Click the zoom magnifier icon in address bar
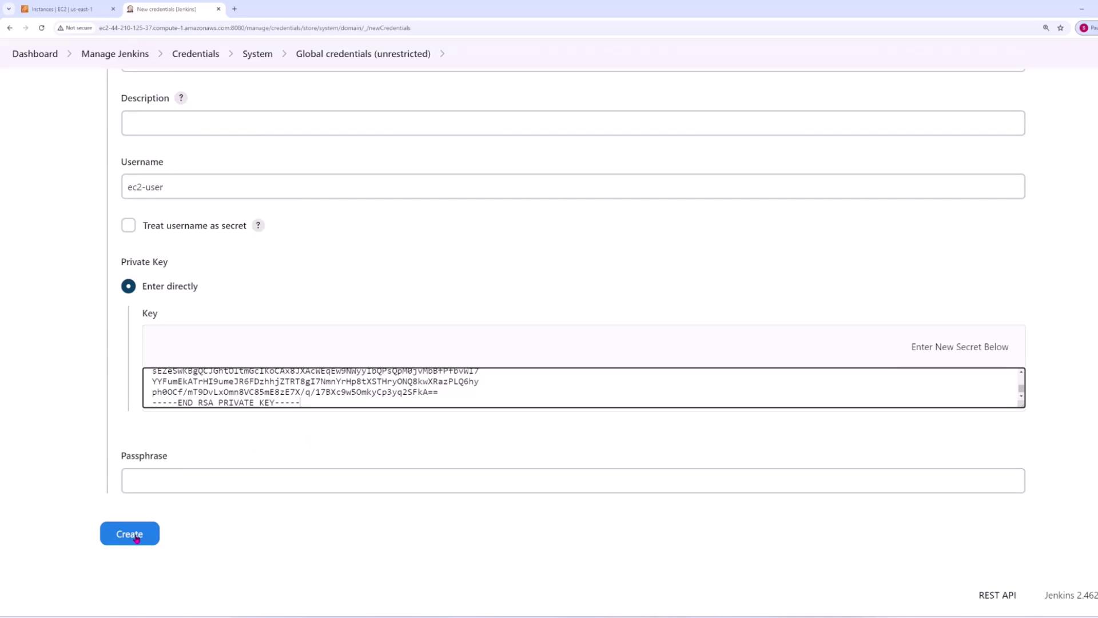This screenshot has height=618, width=1098. [1046, 27]
